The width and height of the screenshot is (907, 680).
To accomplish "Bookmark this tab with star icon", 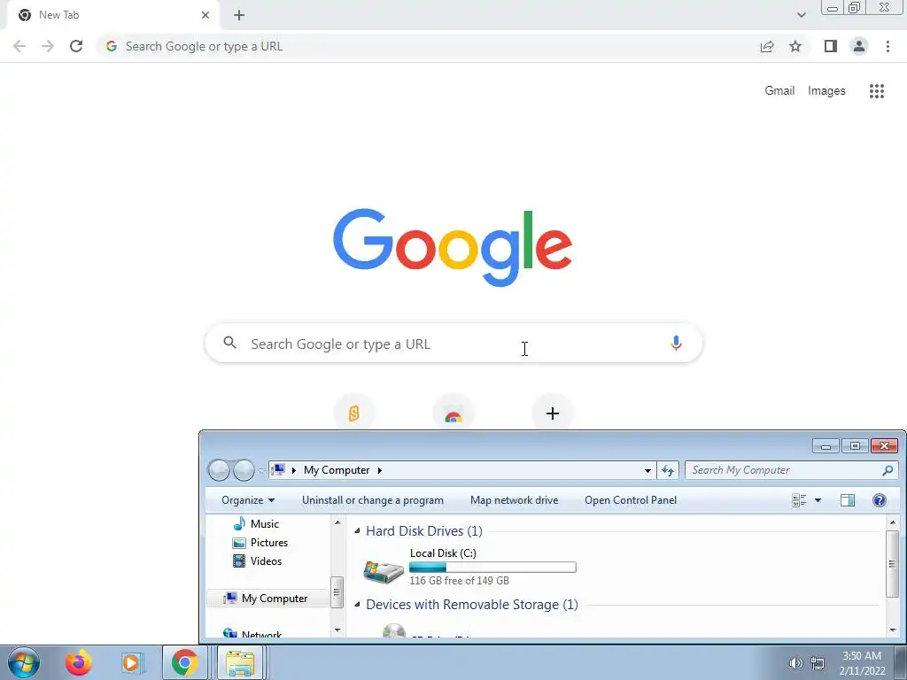I will [x=795, y=46].
